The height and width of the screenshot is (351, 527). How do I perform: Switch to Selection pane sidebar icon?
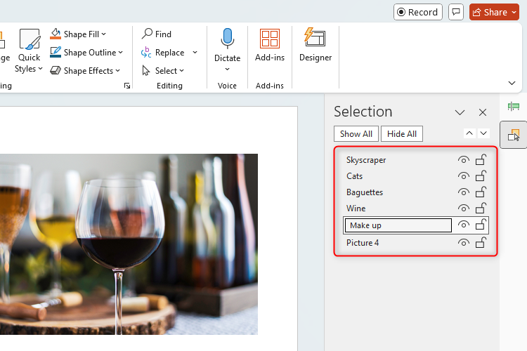513,135
